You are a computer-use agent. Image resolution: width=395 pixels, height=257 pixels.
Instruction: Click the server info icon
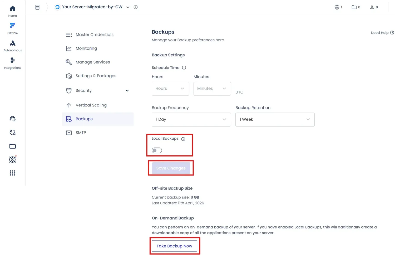tap(136, 7)
